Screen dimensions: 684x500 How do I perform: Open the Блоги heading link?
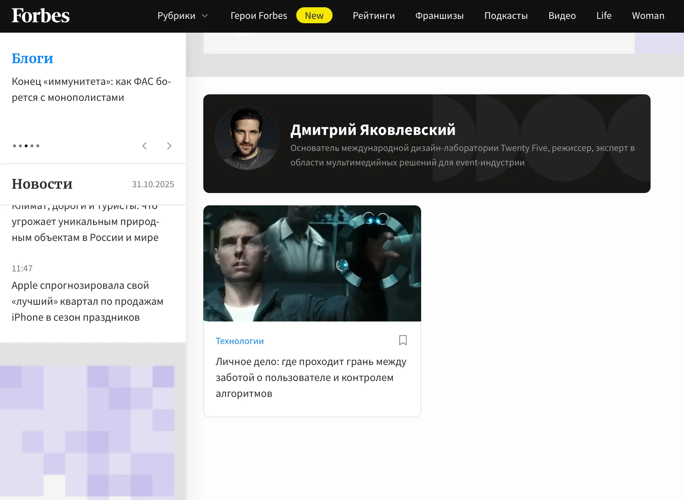coord(32,58)
